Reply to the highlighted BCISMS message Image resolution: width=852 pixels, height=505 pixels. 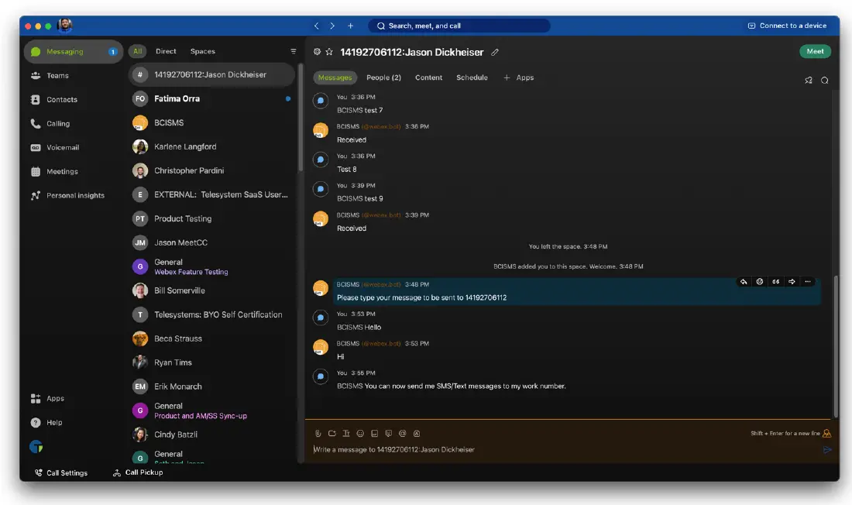(x=744, y=282)
